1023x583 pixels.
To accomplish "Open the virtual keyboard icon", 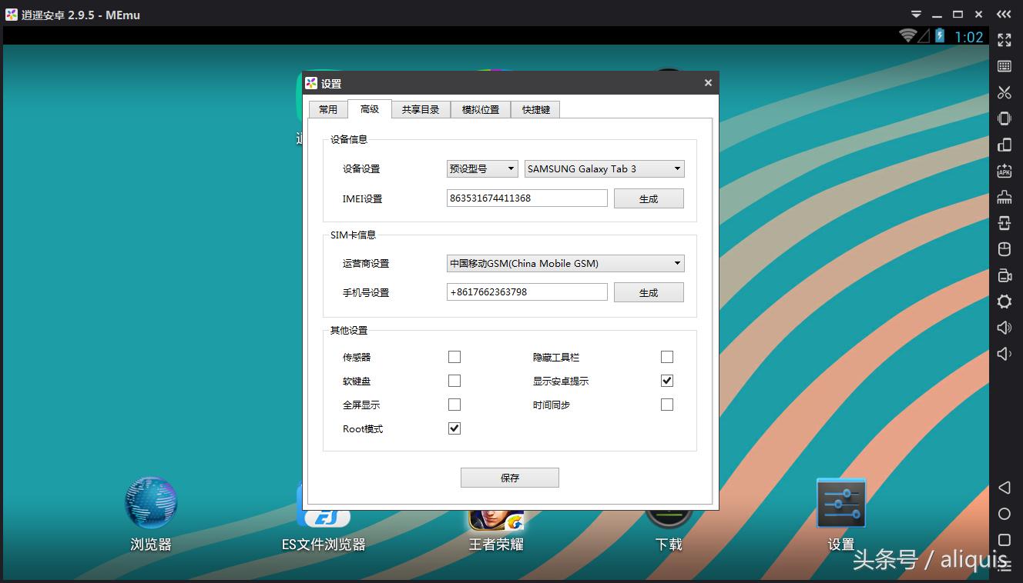I will [1004, 66].
